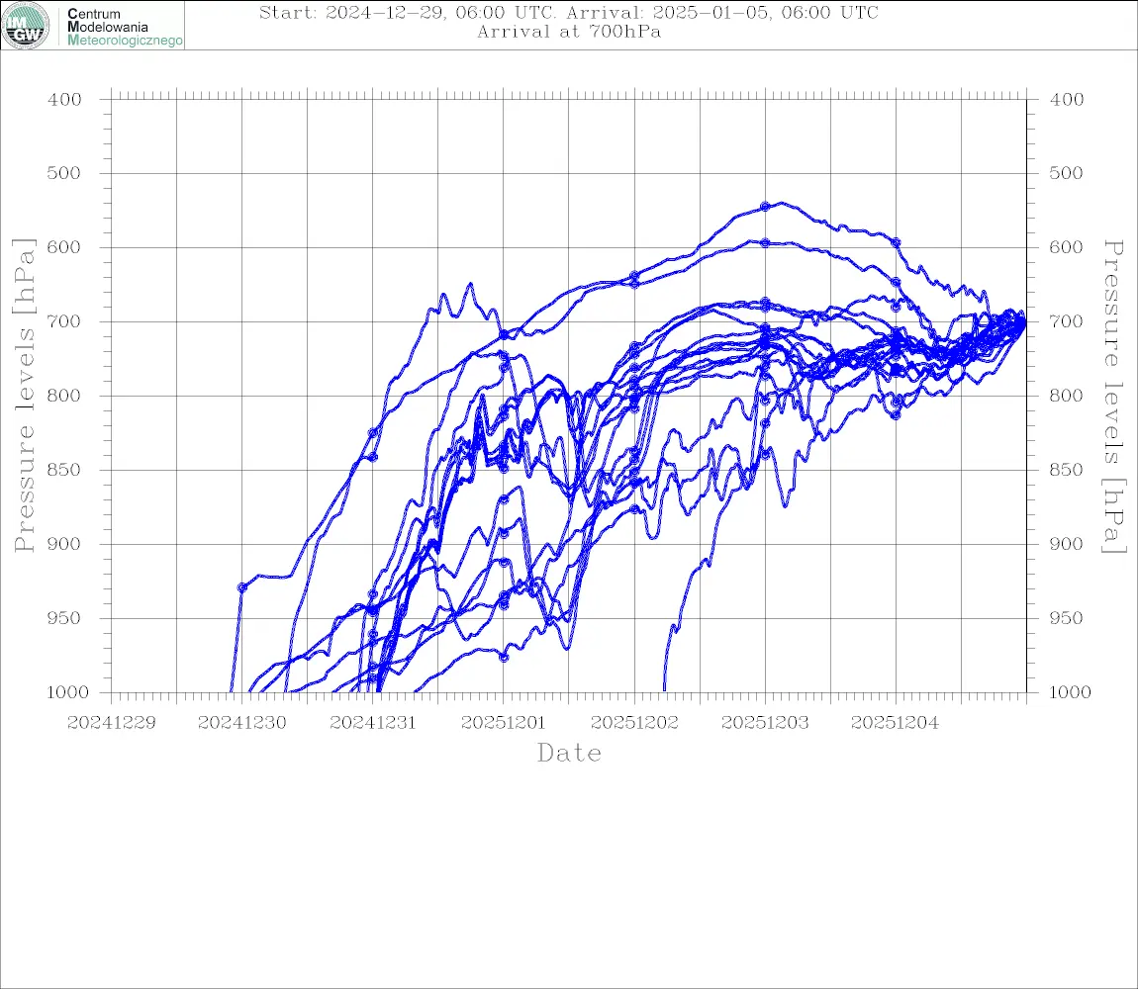Click the right axis value 800
Viewport: 1138px width, 989px height.
[1067, 397]
